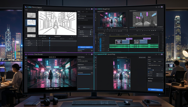This screenshot has height=107, width=188.
Task: Select the arrow tool in AURORA sidebar
Action: (x=26, y=58)
